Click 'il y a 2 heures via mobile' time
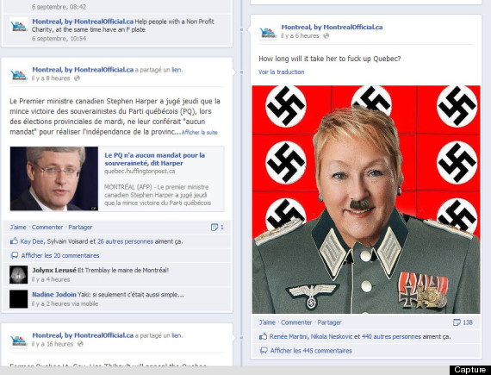The width and height of the screenshot is (491, 375). [65, 304]
